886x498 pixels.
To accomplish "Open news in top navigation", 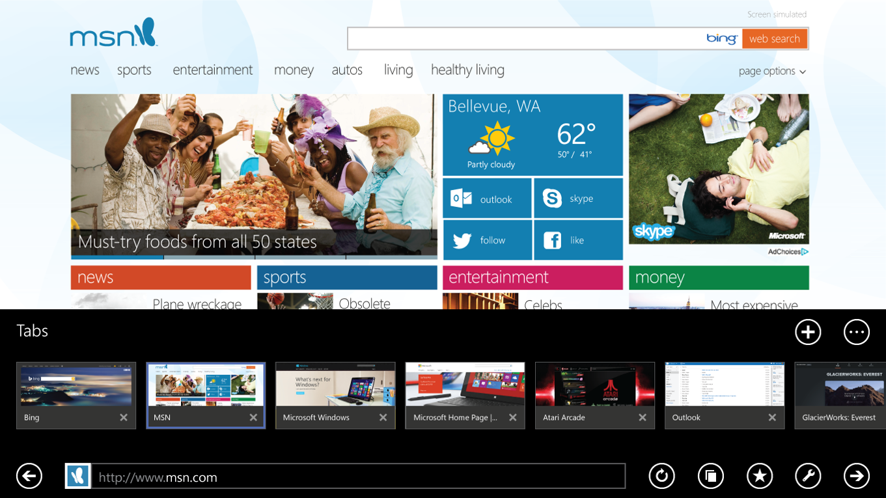I will (x=85, y=70).
